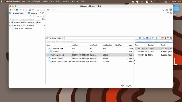This screenshot has width=182, height=102.
Task: Select the execution with 3.436s duration
Action: [x=154, y=52]
